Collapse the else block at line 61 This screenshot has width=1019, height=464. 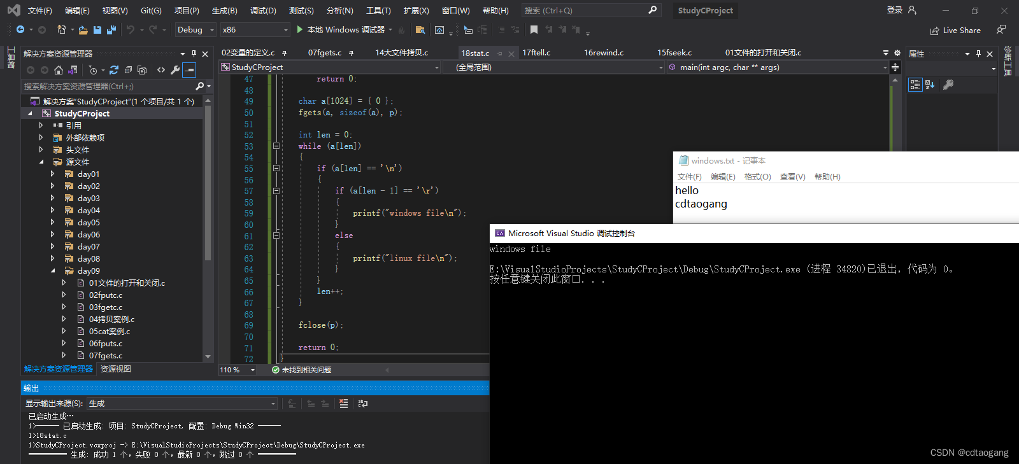pos(276,235)
